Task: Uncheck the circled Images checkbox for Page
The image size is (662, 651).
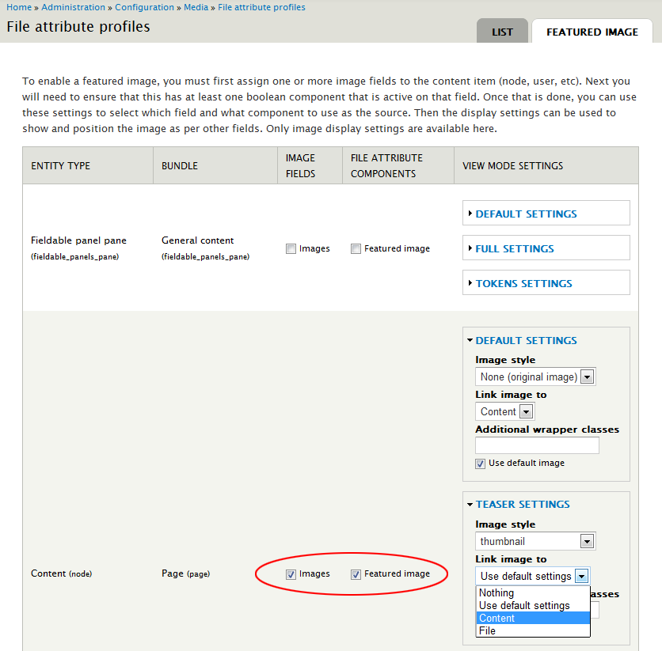Action: [x=291, y=574]
